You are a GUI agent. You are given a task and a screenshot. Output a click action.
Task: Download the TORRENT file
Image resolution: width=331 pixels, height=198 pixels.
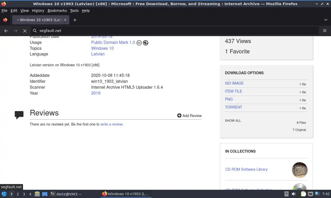pos(234,107)
